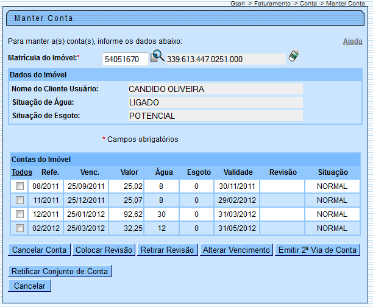Open the Ajuda help link
Viewport: 373px width, 307px height.
click(352, 41)
